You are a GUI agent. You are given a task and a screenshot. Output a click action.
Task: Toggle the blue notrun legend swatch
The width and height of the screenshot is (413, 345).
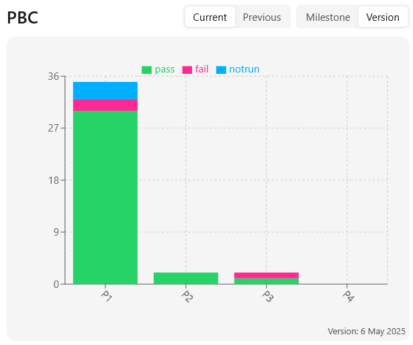pyautogui.click(x=221, y=70)
